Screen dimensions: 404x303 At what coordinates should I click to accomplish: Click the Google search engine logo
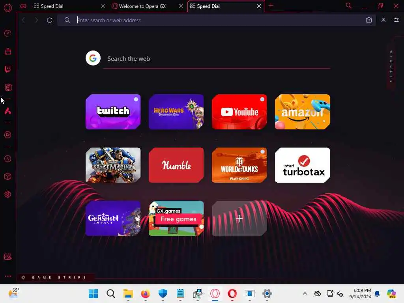pyautogui.click(x=93, y=58)
